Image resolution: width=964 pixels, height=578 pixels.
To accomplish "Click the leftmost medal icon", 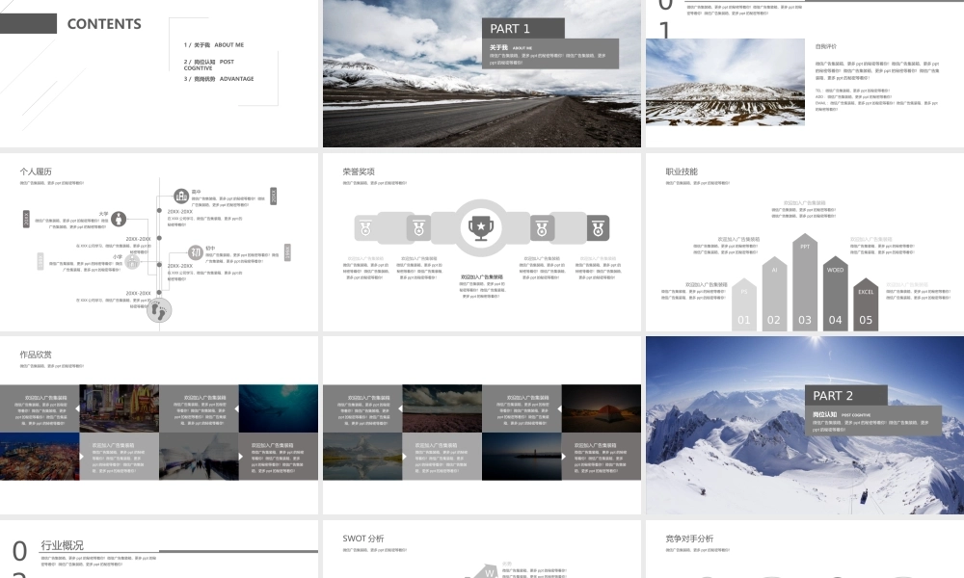I will [364, 228].
